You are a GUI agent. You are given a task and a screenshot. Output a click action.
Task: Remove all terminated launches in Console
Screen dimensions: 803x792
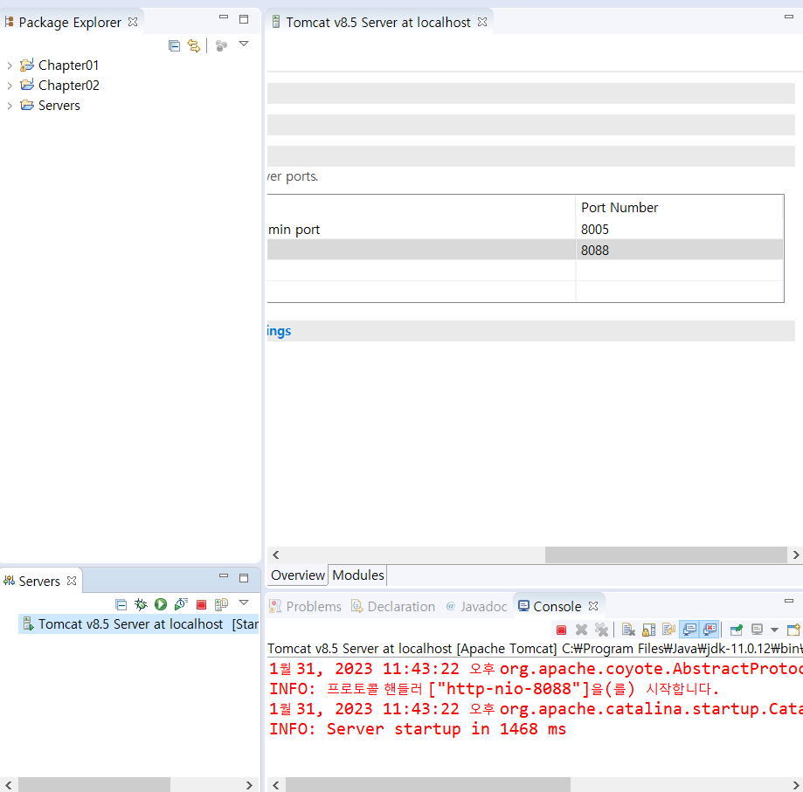[601, 630]
